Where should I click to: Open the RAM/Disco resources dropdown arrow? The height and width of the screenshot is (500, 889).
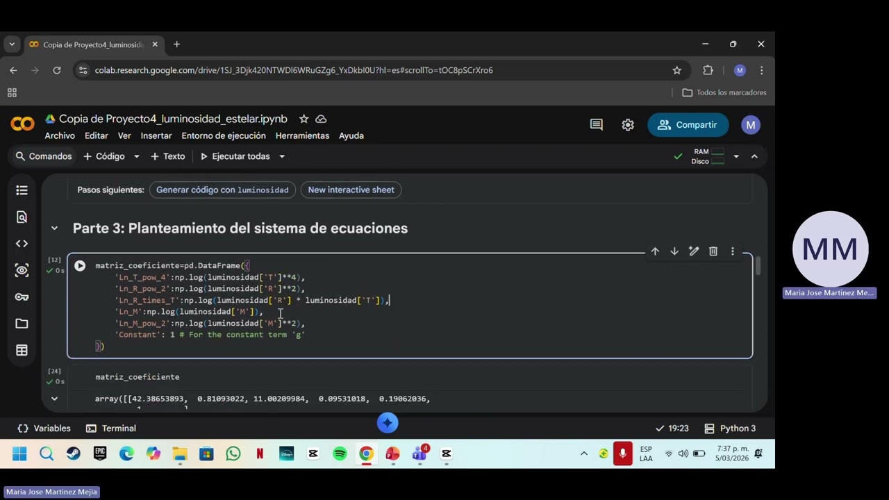coord(736,156)
